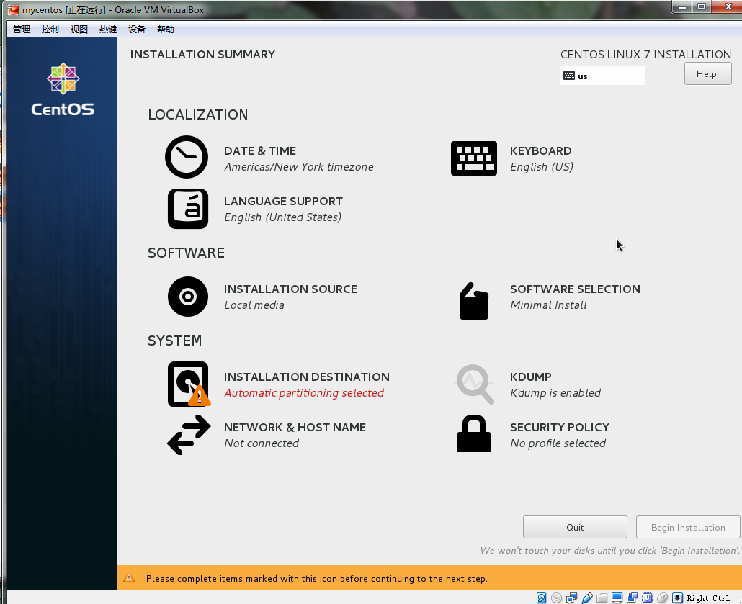Open the 帮助 menu
This screenshot has height=604, width=742.
[x=166, y=30]
